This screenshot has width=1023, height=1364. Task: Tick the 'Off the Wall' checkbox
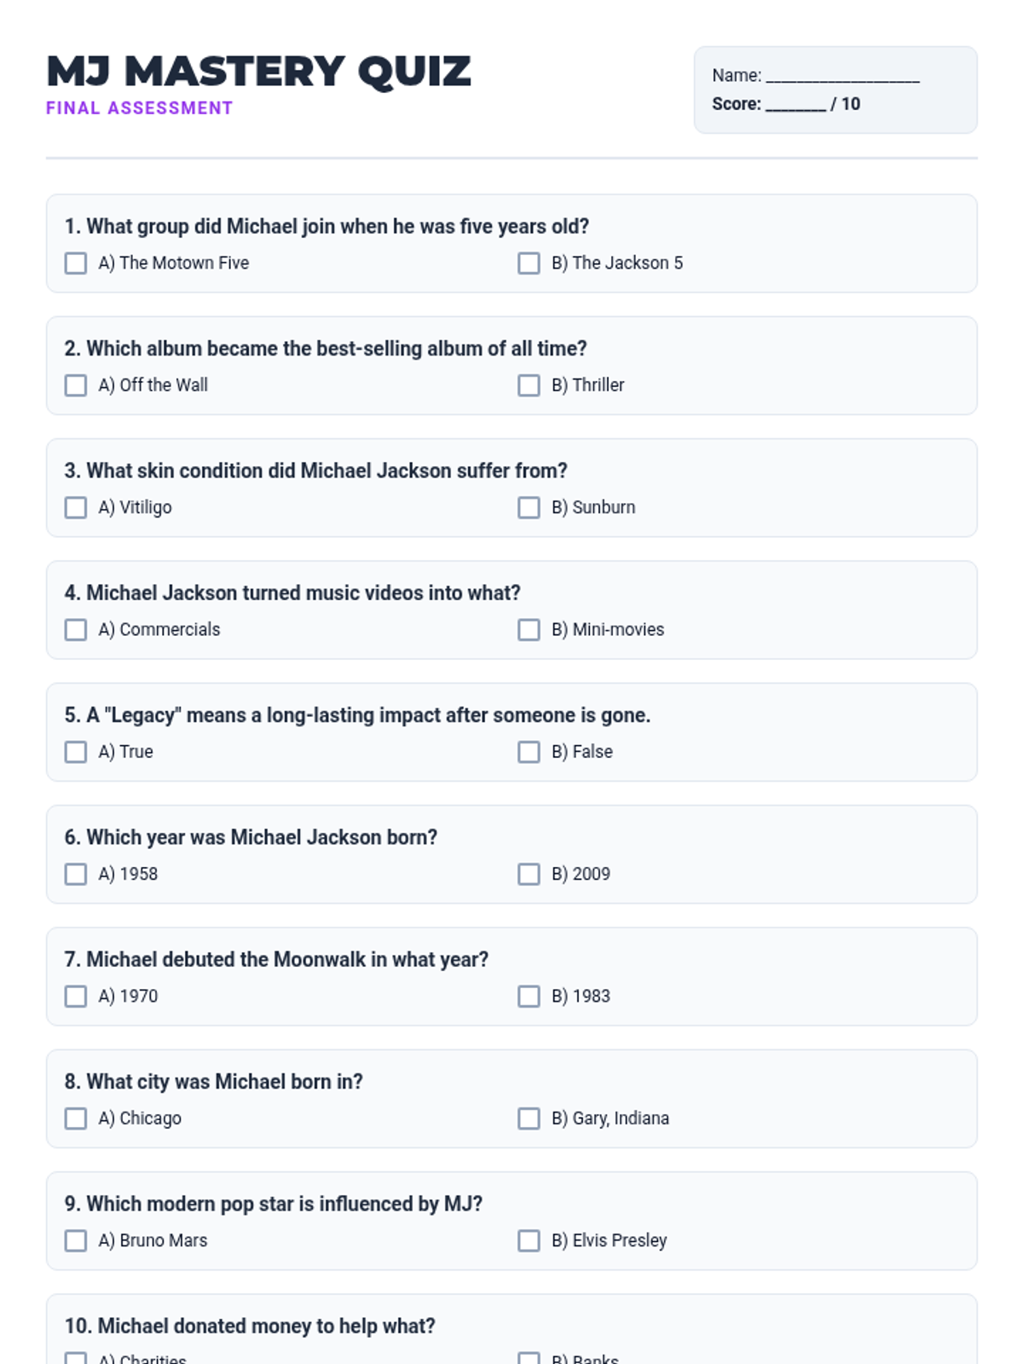(x=76, y=385)
